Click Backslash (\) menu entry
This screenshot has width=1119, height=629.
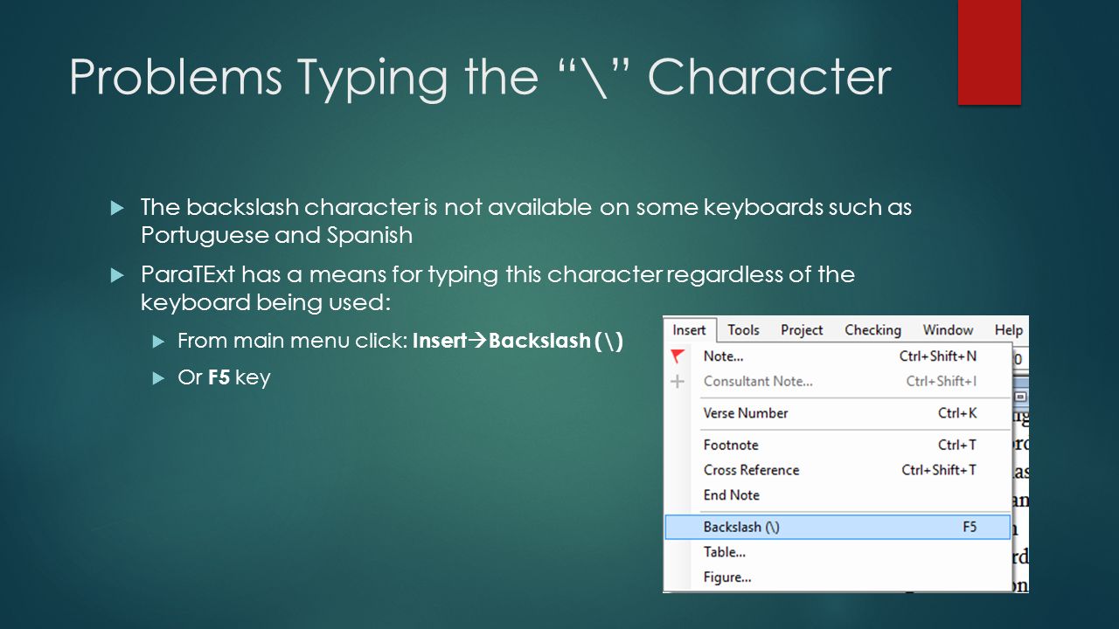838,527
